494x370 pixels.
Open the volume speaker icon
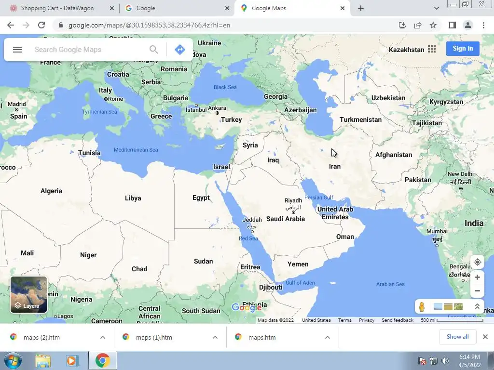pyautogui.click(x=445, y=361)
